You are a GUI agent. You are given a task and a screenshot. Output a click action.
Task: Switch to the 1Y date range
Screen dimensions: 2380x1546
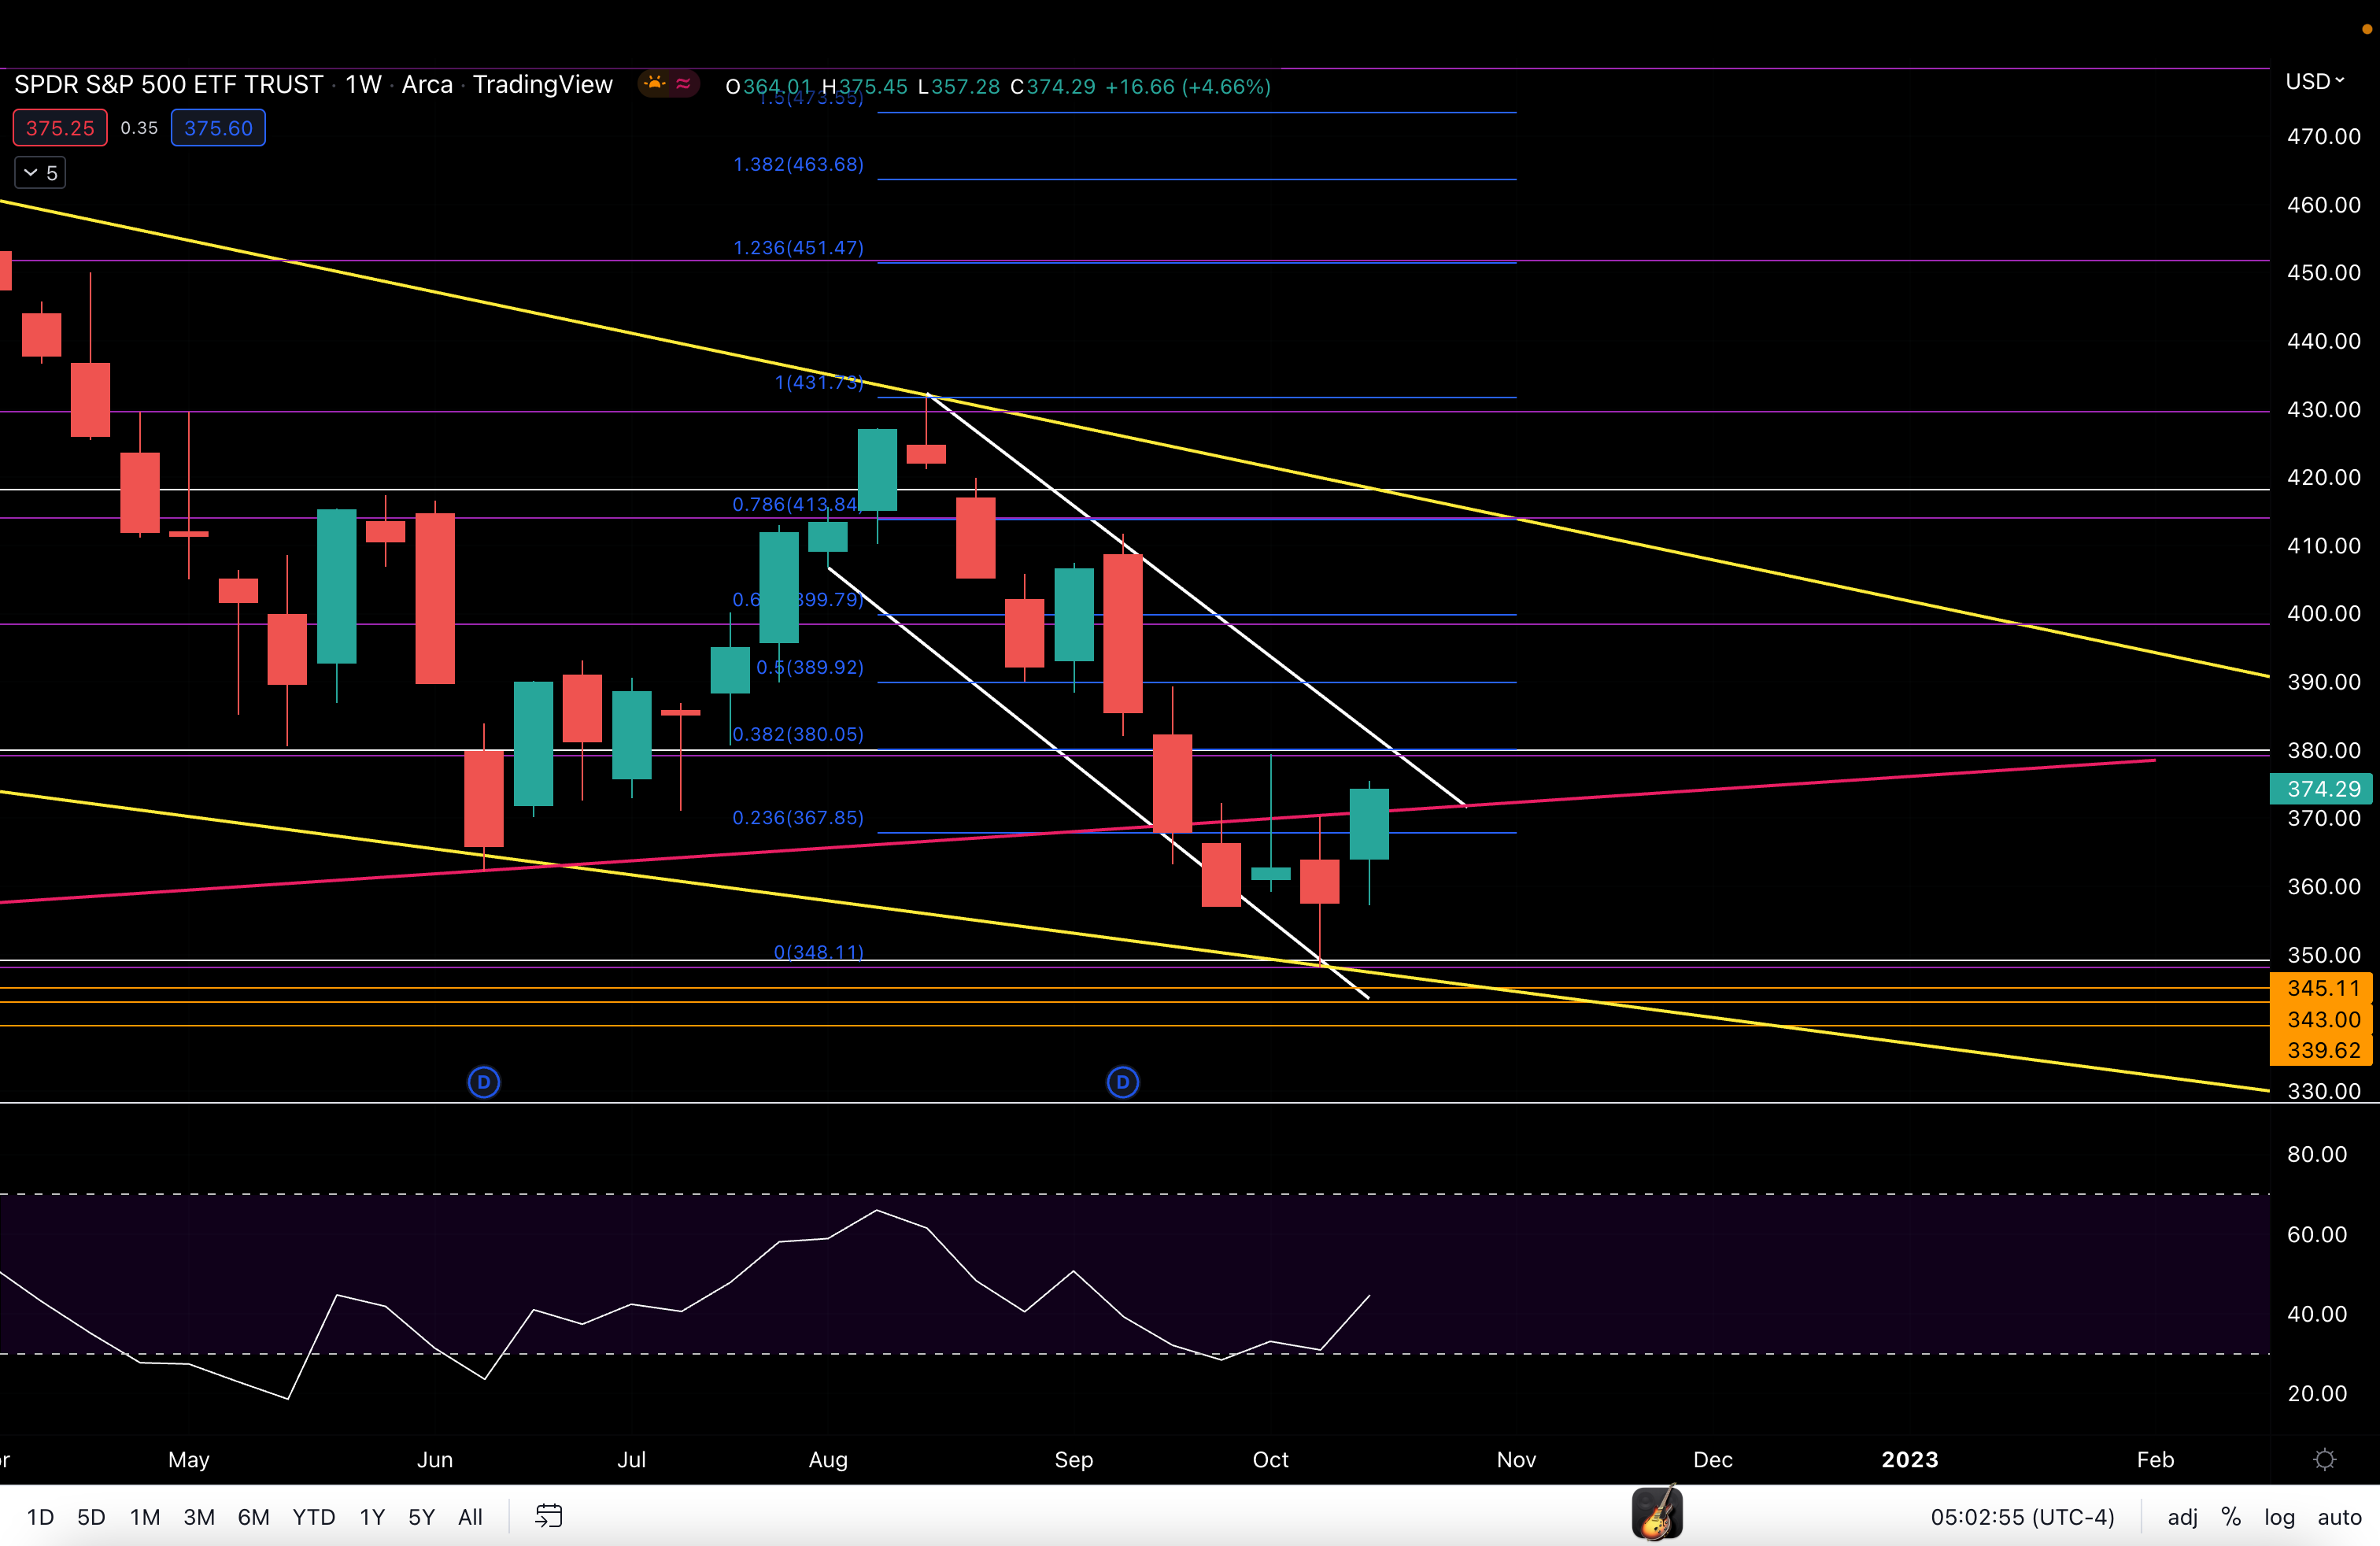(371, 1516)
